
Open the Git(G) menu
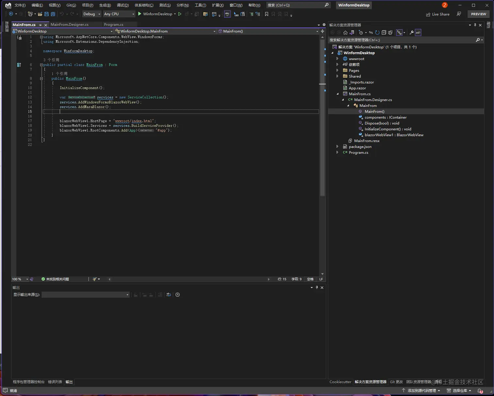(x=71, y=5)
